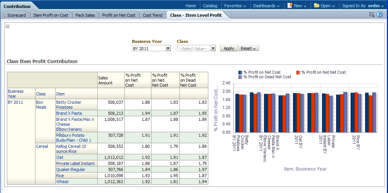The width and height of the screenshot is (388, 193).
Task: Click red % Profit on Net Net Cost swatch
Action: (x=298, y=72)
